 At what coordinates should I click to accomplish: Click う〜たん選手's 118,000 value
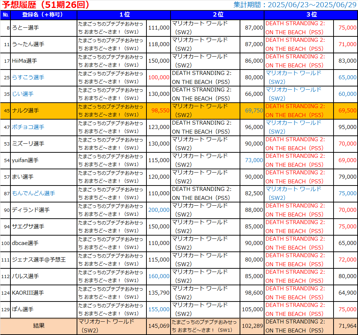(x=159, y=44)
